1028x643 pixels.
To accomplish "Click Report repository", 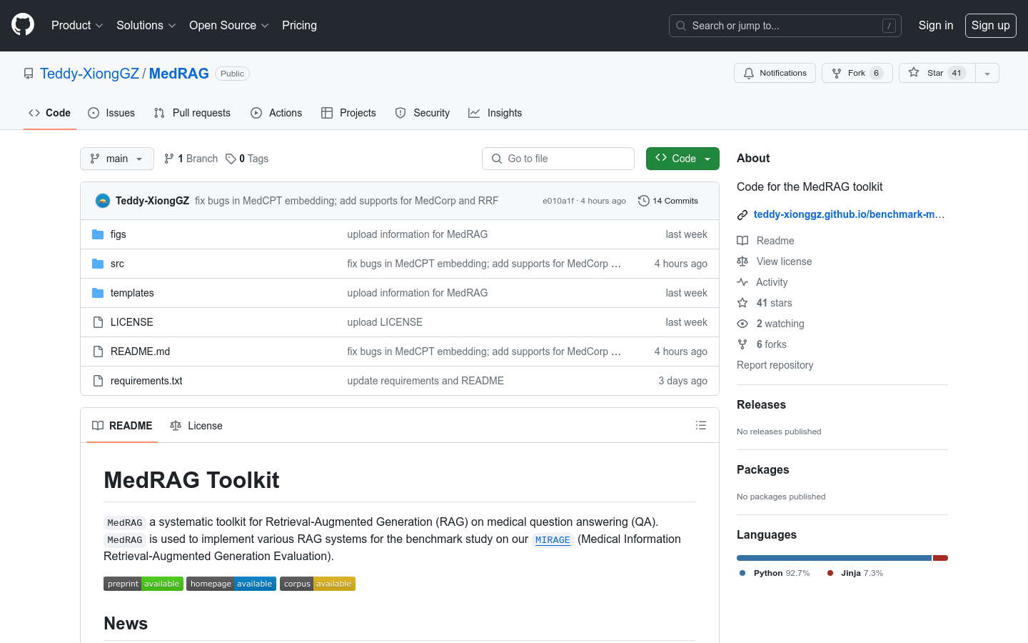I will pos(775,365).
